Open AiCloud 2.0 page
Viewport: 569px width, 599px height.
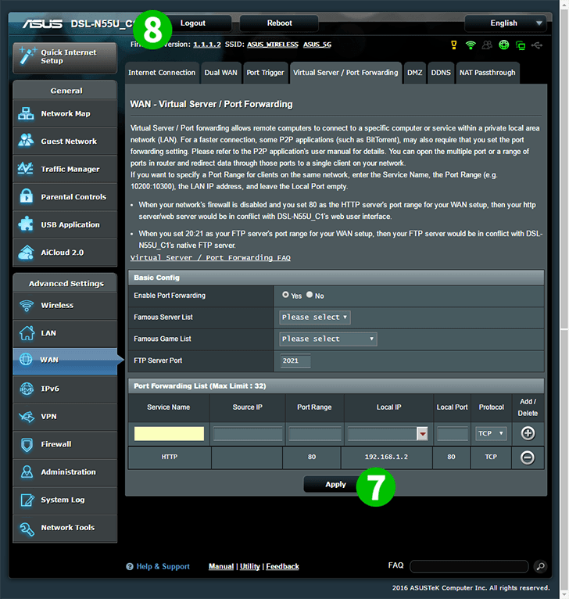65,253
